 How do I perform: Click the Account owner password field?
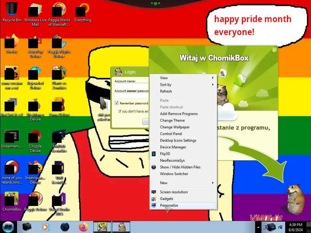click(132, 96)
